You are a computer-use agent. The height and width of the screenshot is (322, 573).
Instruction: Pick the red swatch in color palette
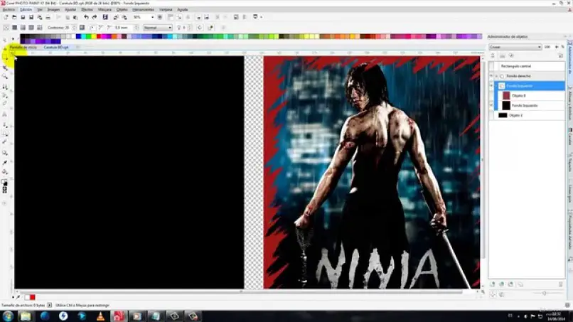tap(99, 36)
